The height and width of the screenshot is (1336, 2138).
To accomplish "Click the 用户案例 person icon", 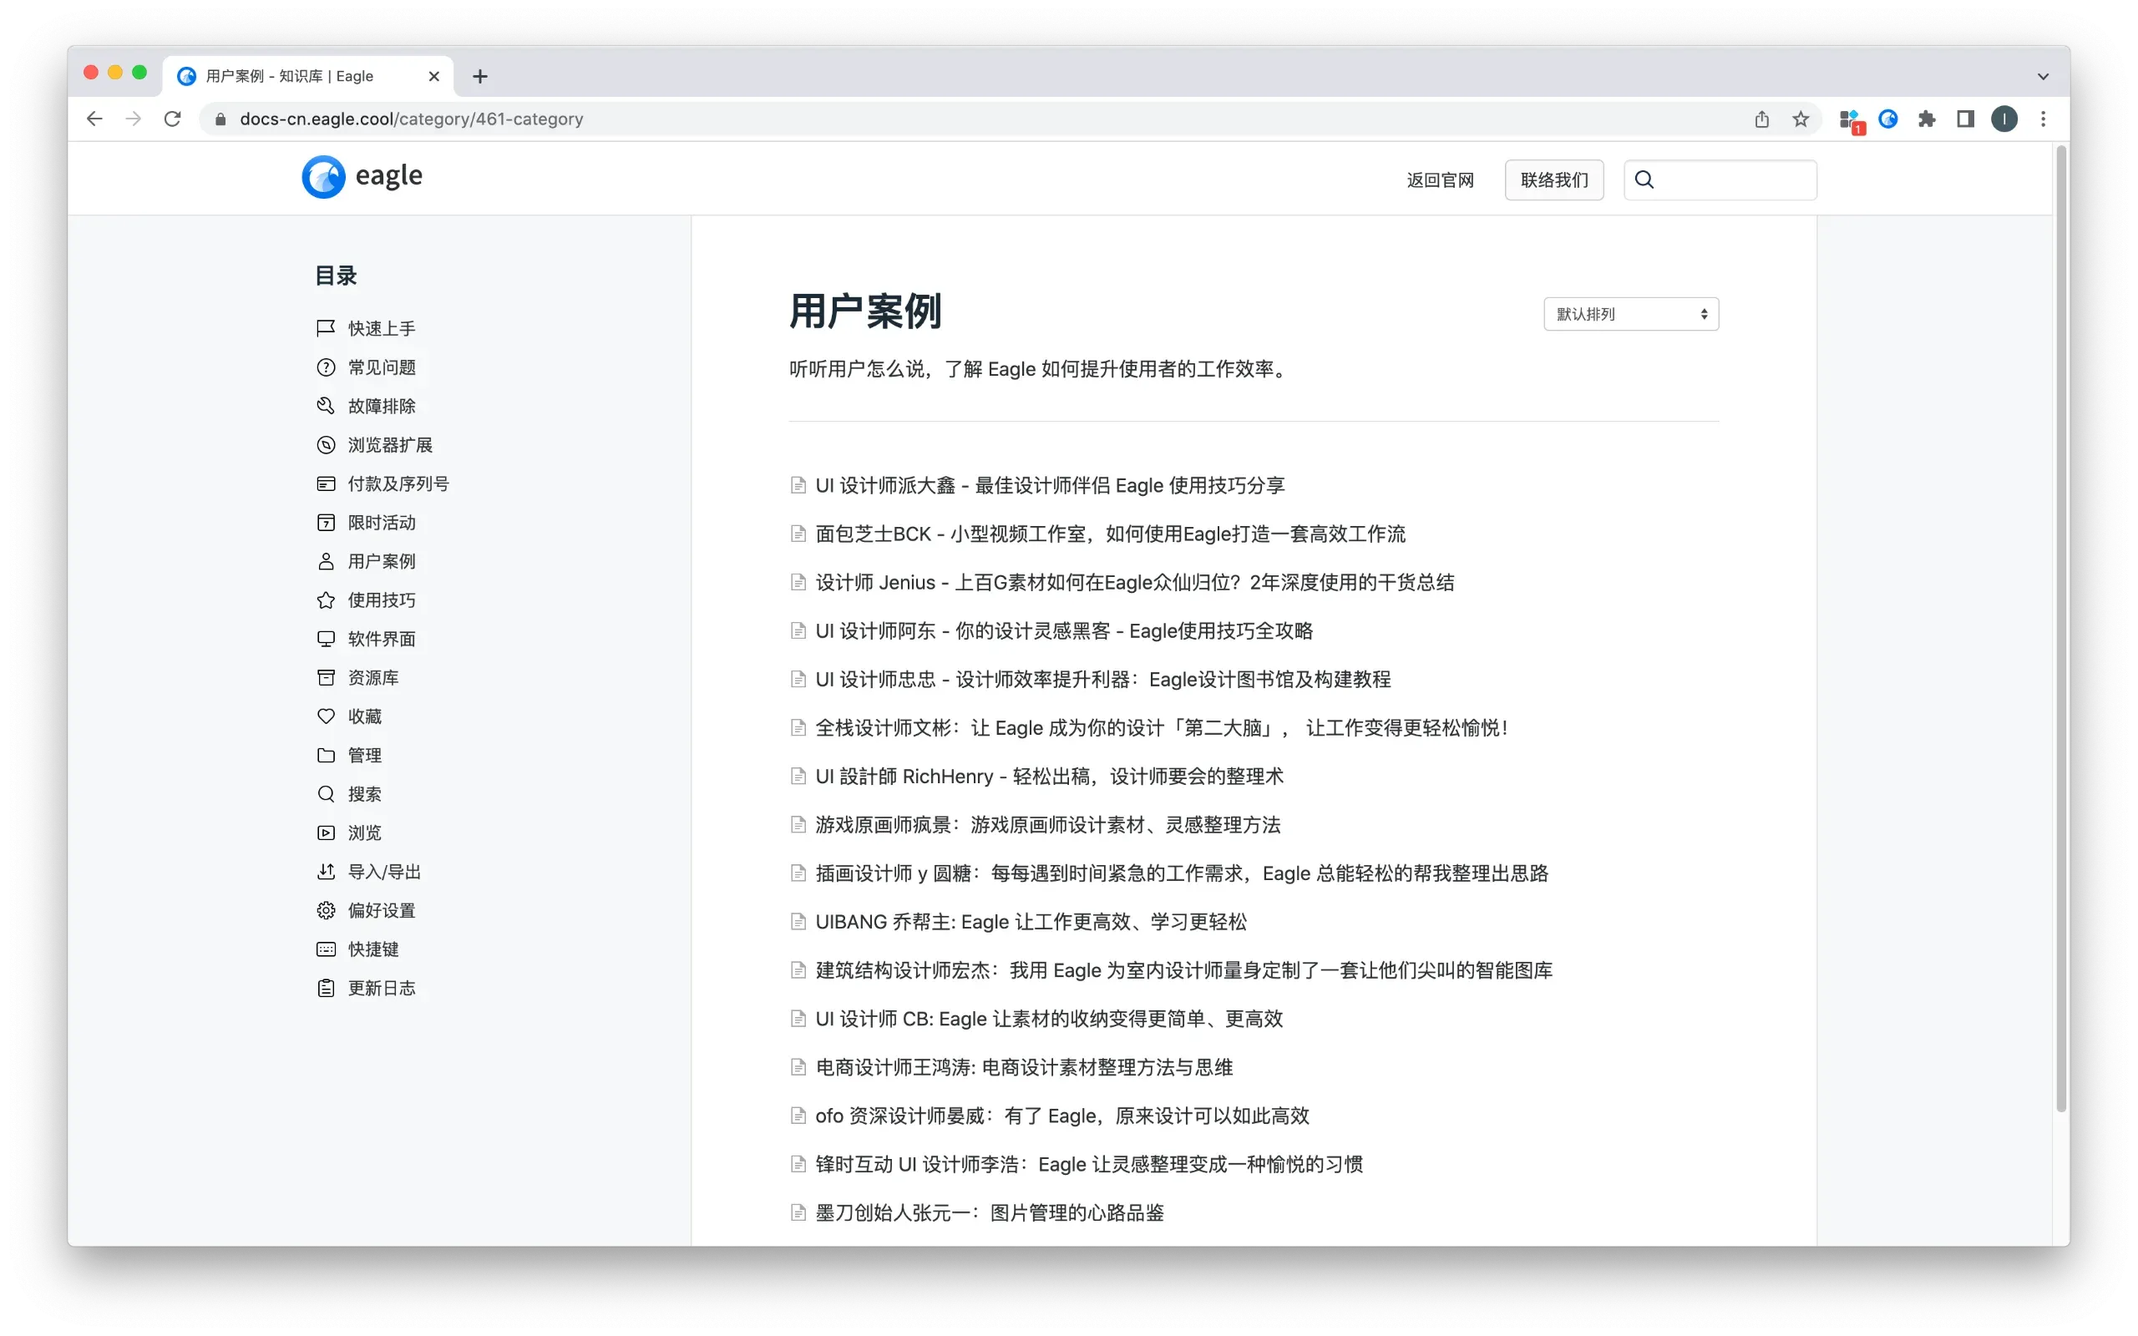I will click(x=326, y=561).
